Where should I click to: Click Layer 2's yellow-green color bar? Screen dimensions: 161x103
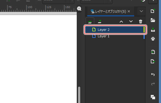(144, 30)
